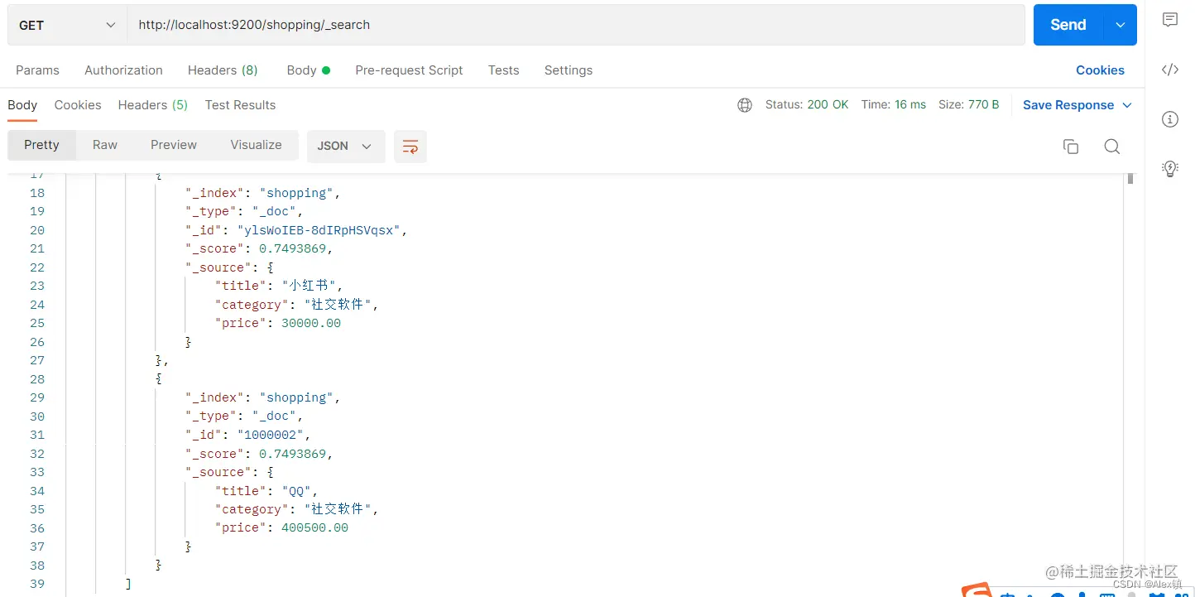Click the price value 30000.00
The image size is (1195, 597).
[x=311, y=323]
